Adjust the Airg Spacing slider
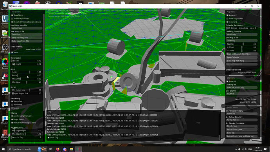The height and width of the screenshot is (152, 270). 241,44
